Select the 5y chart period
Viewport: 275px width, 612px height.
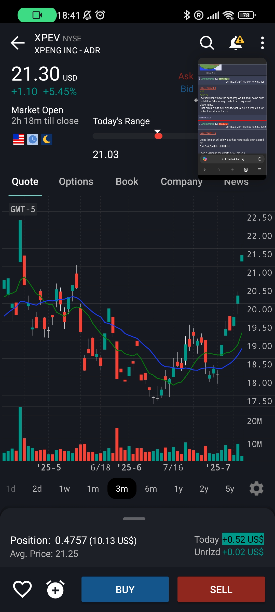coord(230,489)
